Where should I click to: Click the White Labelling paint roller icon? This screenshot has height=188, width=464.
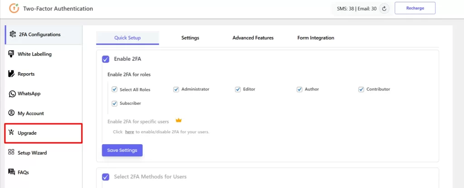point(11,54)
